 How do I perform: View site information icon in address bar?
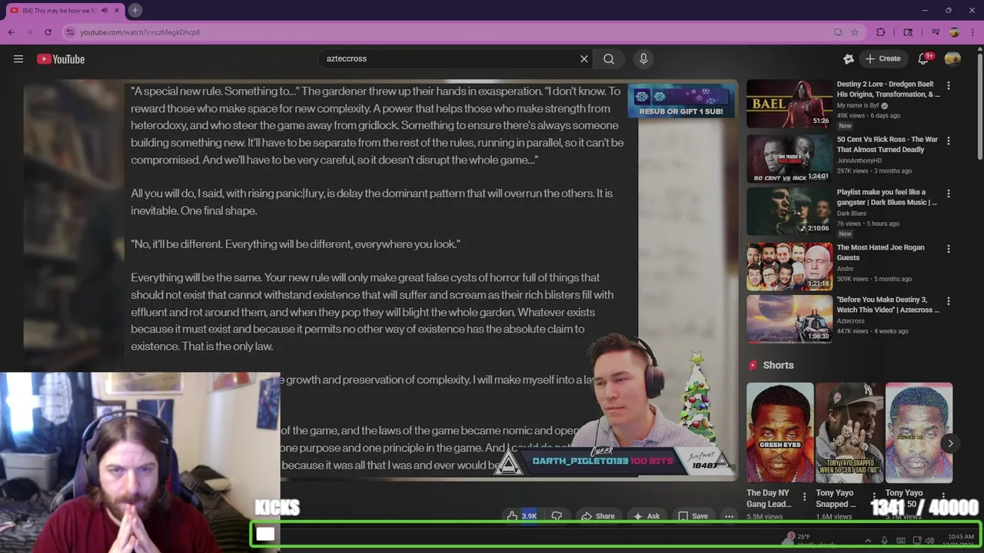(x=71, y=32)
